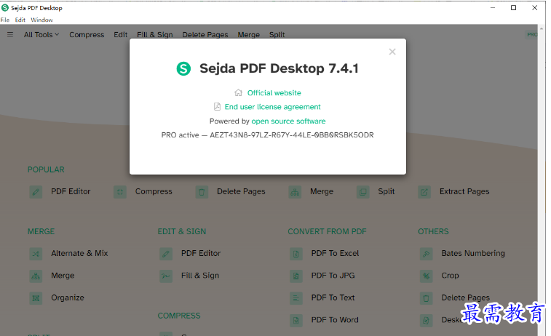The image size is (551, 336).
Task: Click the CONVERT FROM PDF heading
Action: click(327, 232)
